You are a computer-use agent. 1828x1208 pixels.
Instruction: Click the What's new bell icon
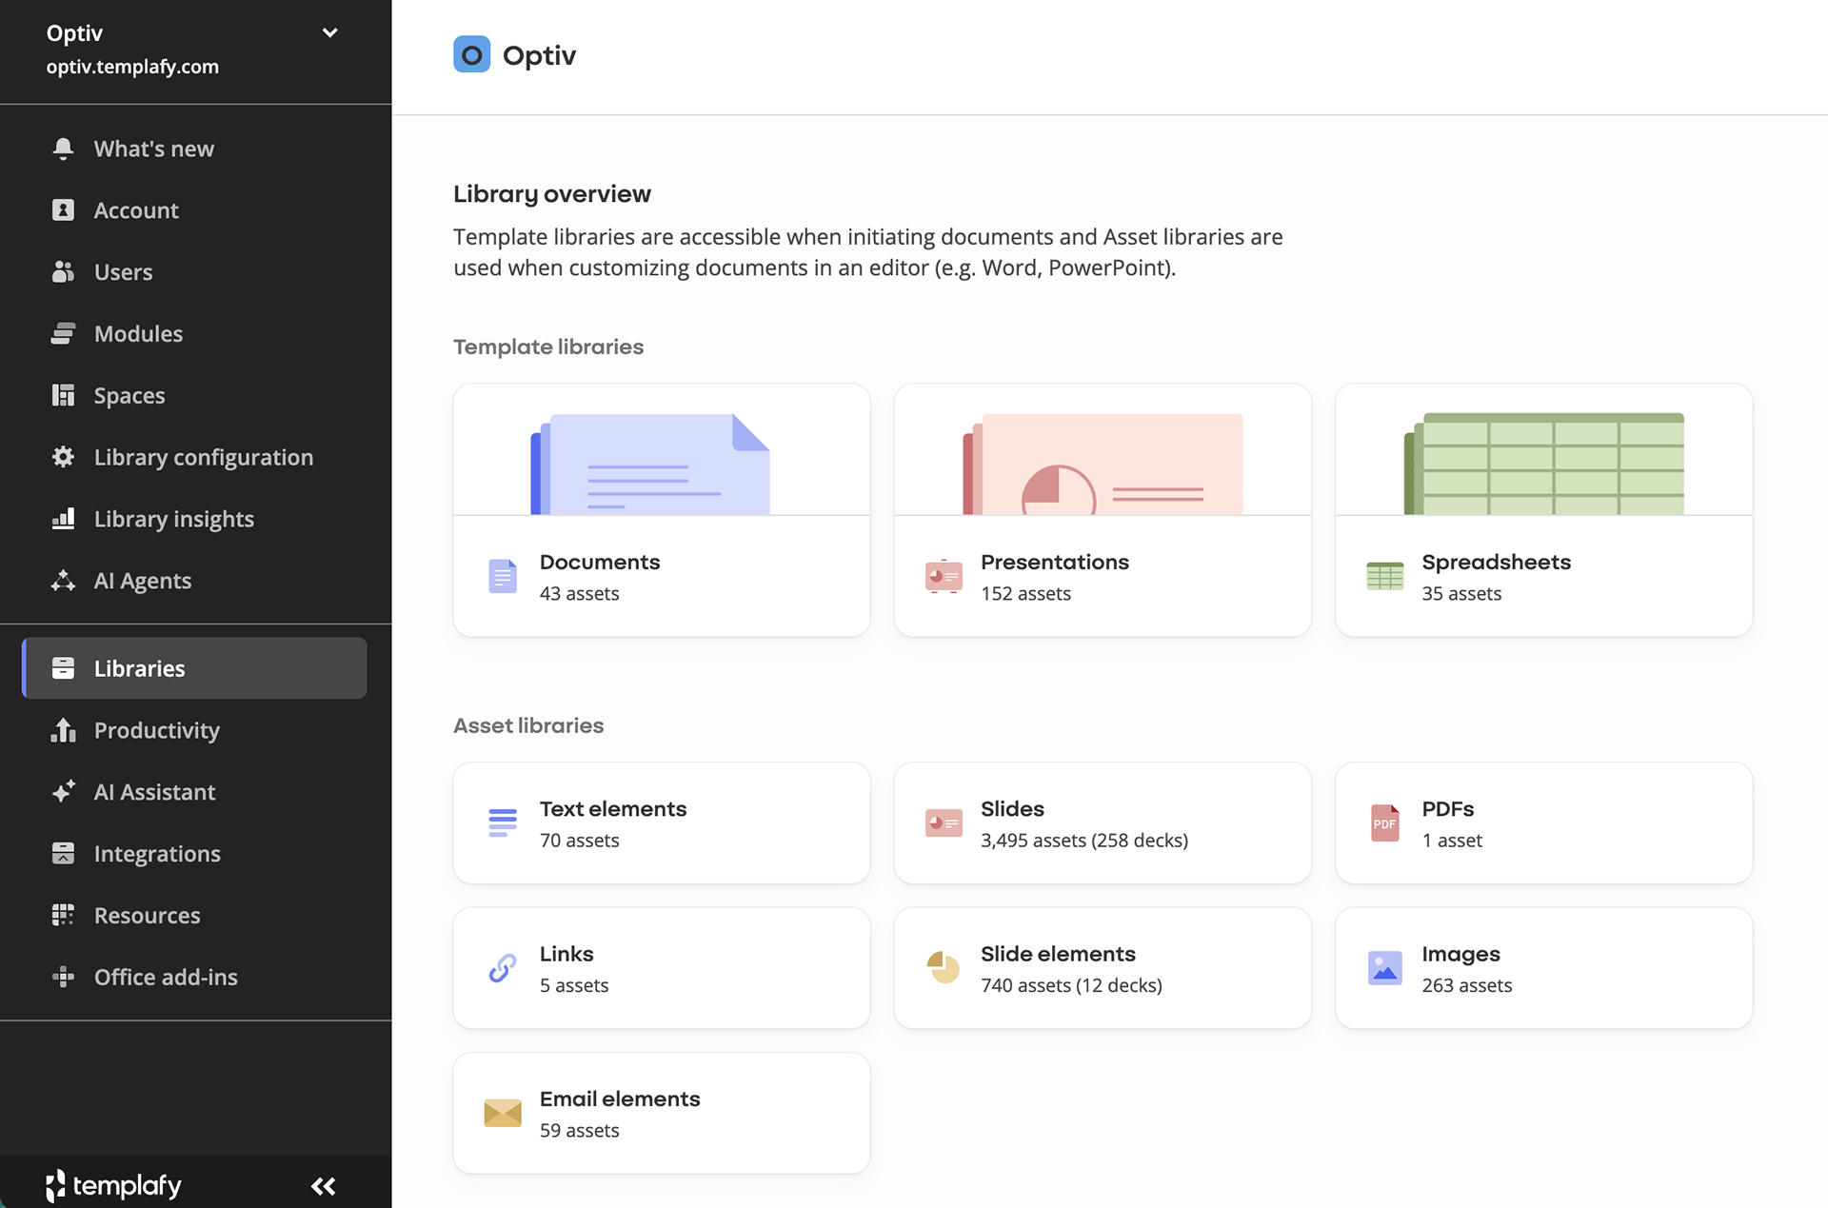tap(63, 149)
